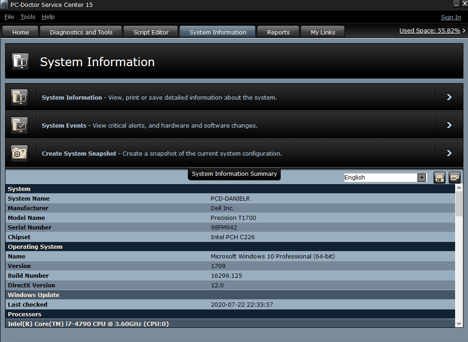Click the Sign In link
This screenshot has width=468, height=342.
(451, 17)
